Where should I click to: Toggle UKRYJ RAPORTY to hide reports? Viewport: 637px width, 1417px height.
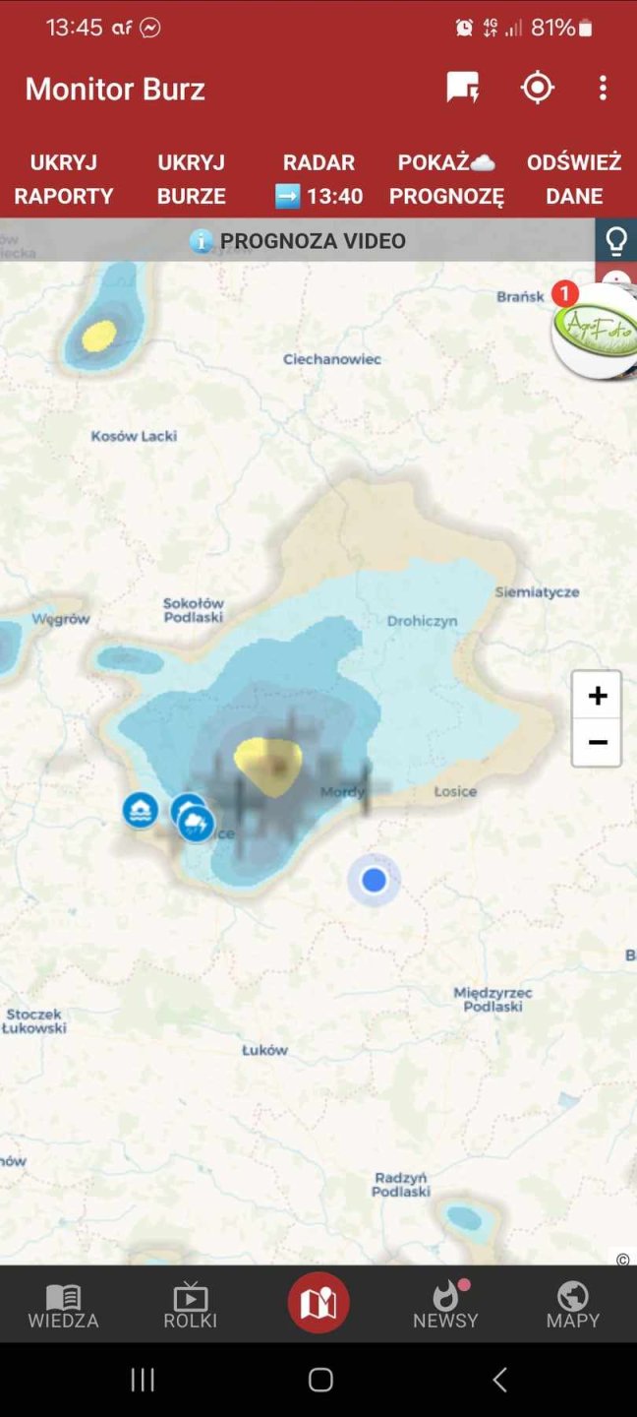(64, 178)
